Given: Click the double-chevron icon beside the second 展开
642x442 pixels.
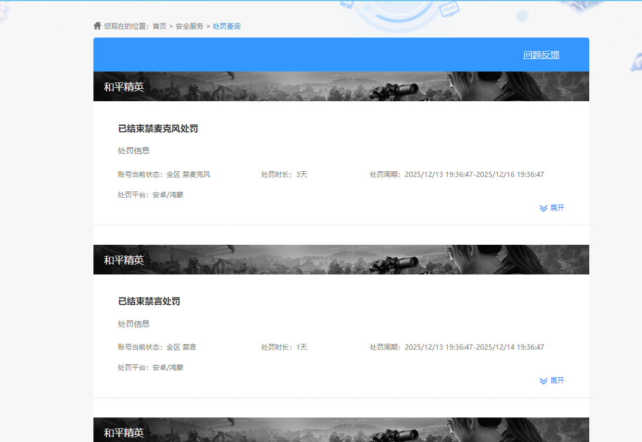Looking at the screenshot, I should click(x=543, y=380).
